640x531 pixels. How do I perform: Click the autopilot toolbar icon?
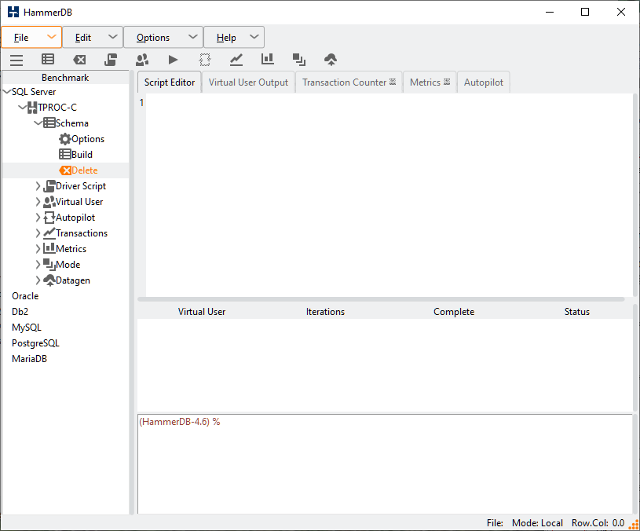(x=204, y=60)
